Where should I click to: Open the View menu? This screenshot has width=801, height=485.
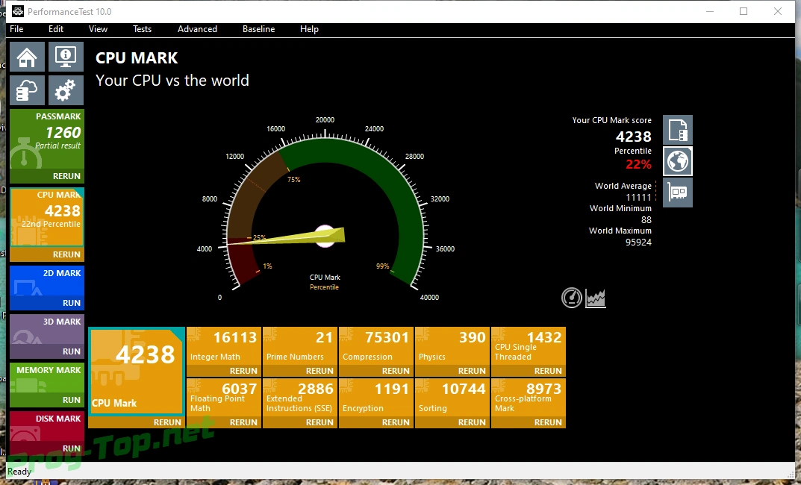coord(98,29)
